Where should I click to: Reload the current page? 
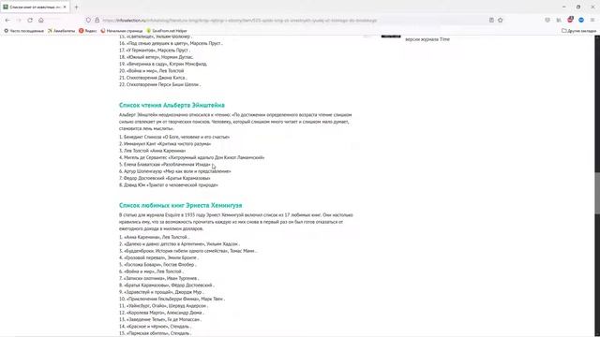coord(30,21)
